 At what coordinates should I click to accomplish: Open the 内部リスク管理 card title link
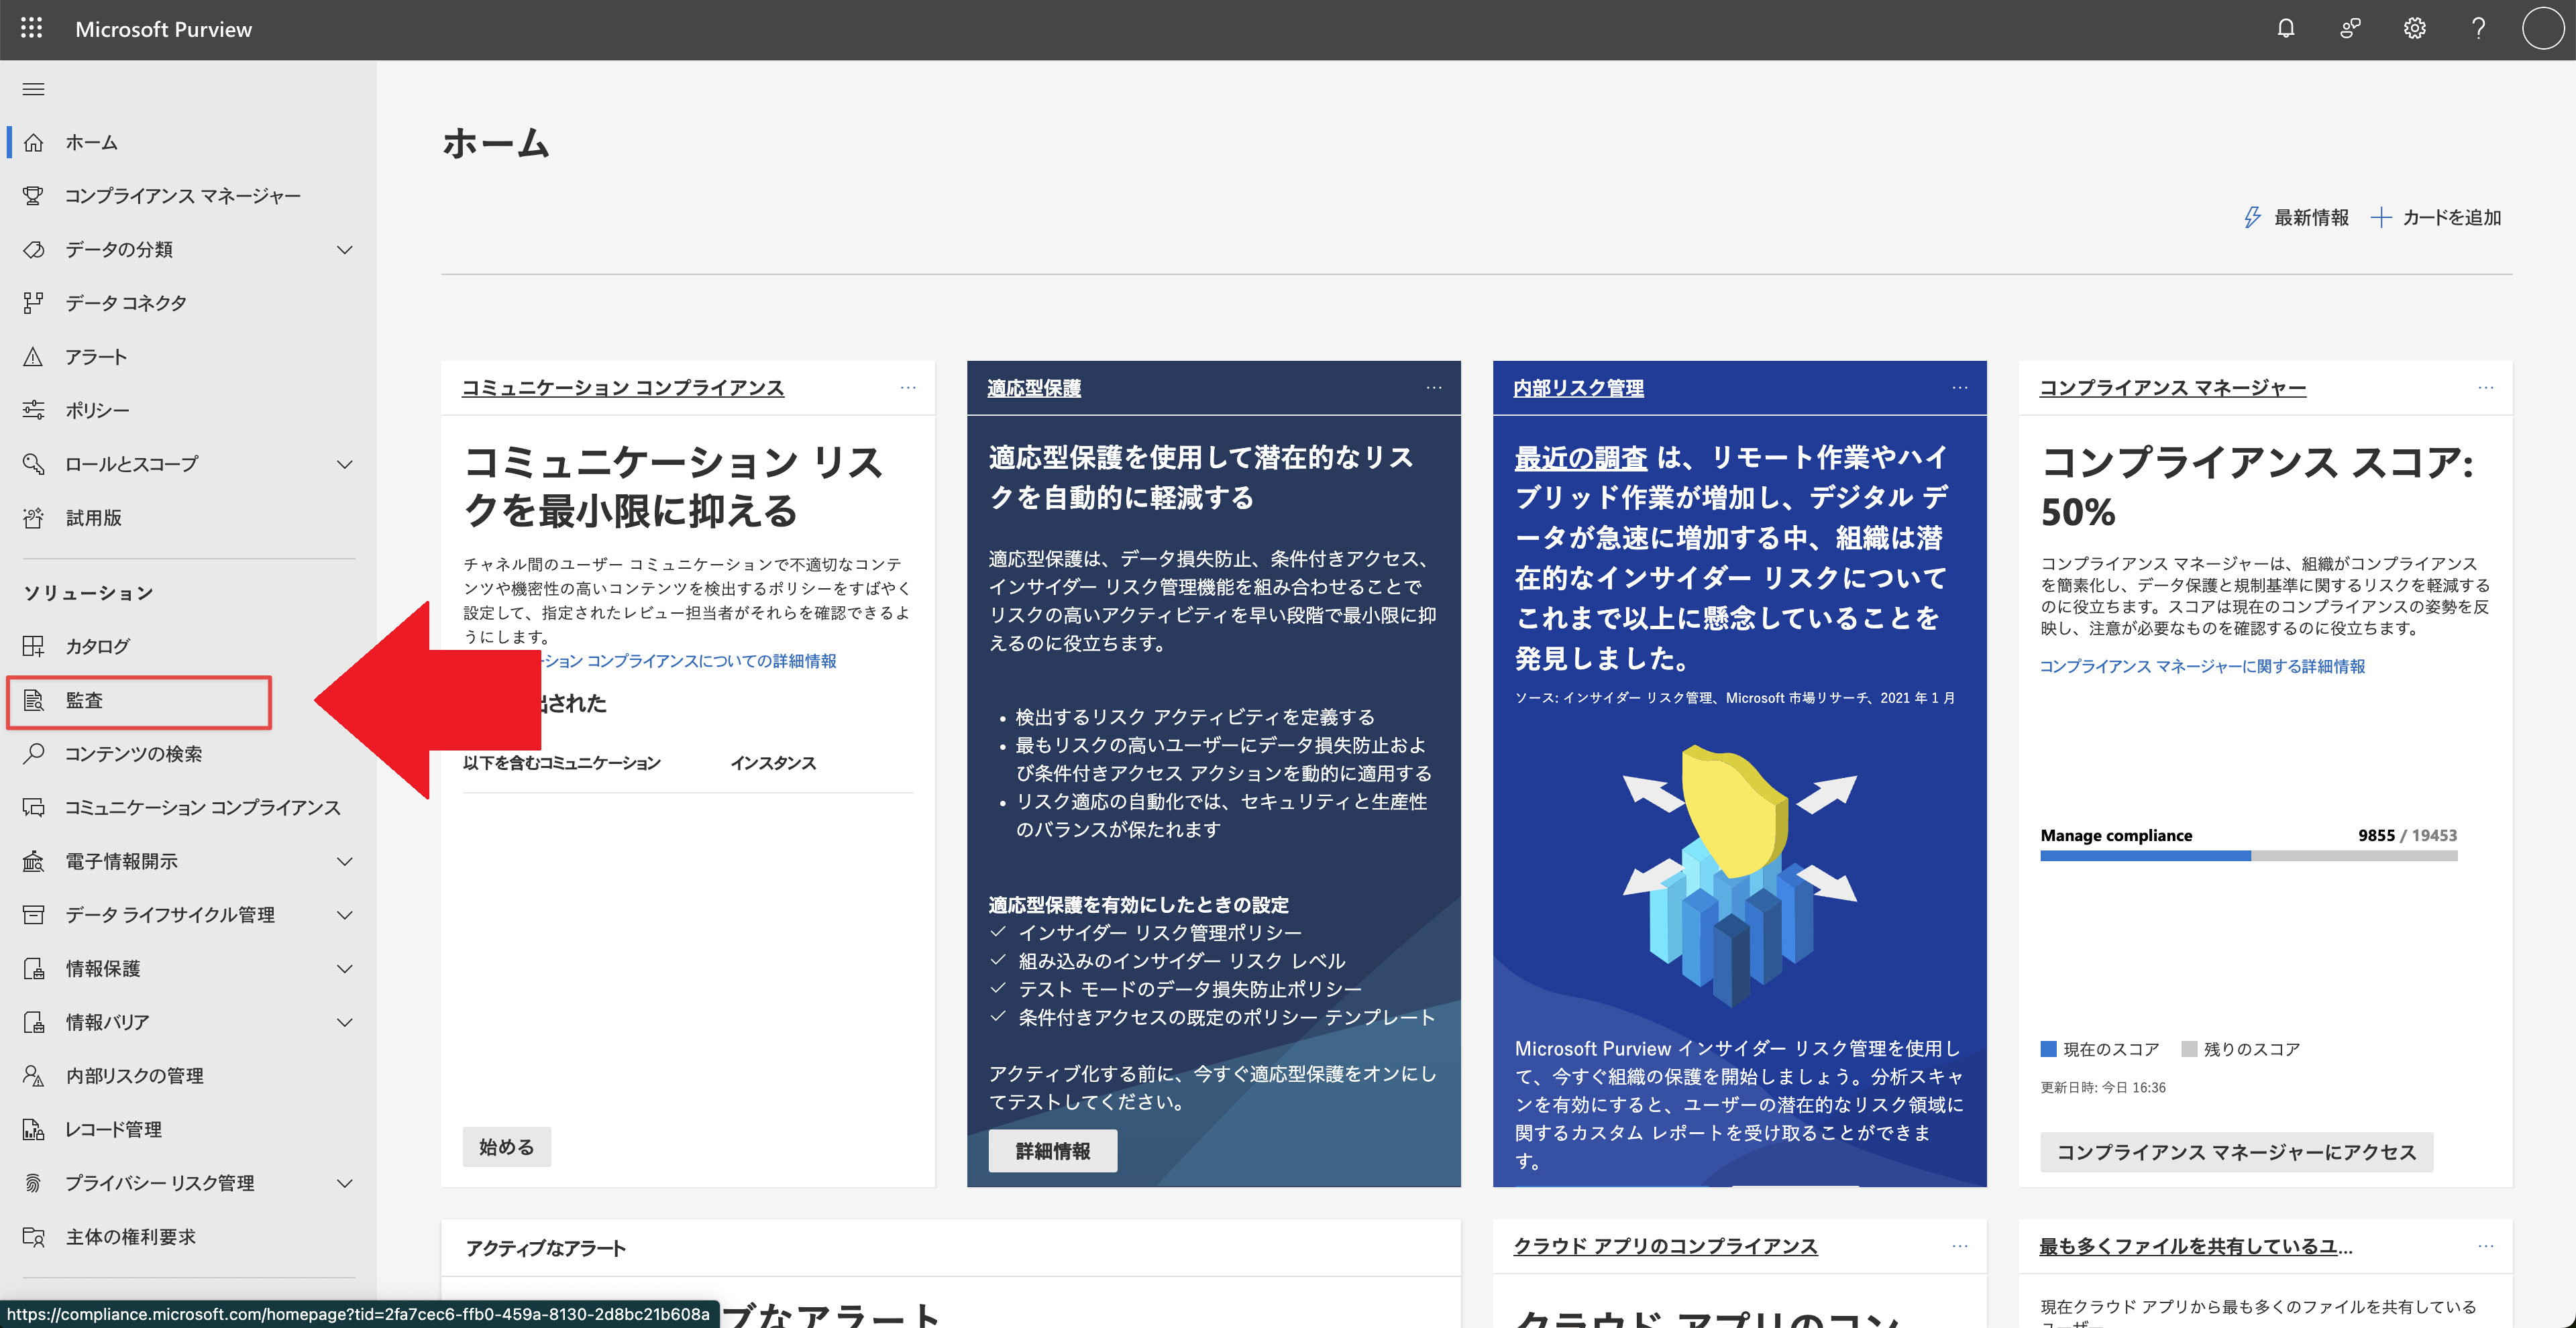click(x=1578, y=388)
